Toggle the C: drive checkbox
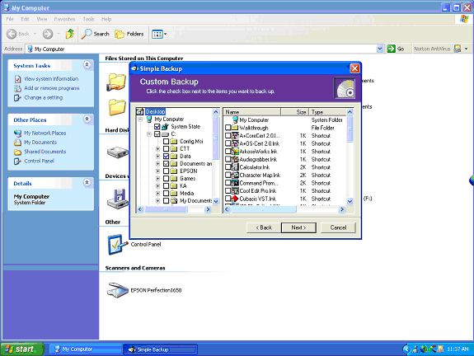The image size is (474, 356). click(157, 133)
